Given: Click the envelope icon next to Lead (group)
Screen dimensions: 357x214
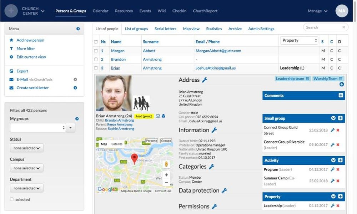Looking at the screenshot, I should (157, 116).
